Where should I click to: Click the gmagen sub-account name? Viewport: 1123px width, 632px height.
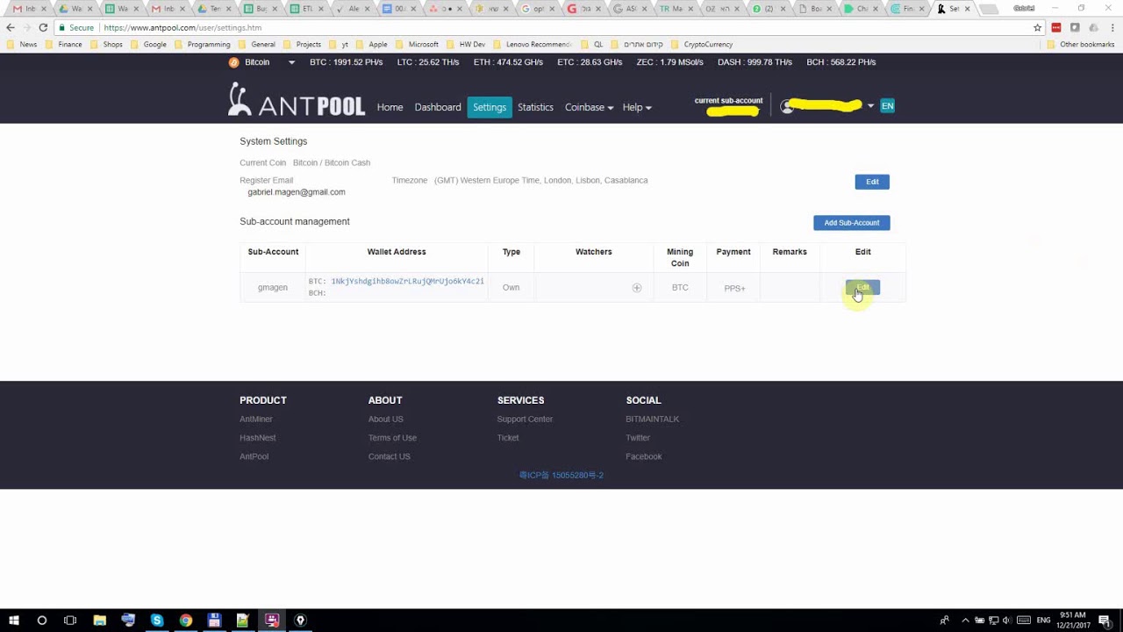point(273,288)
